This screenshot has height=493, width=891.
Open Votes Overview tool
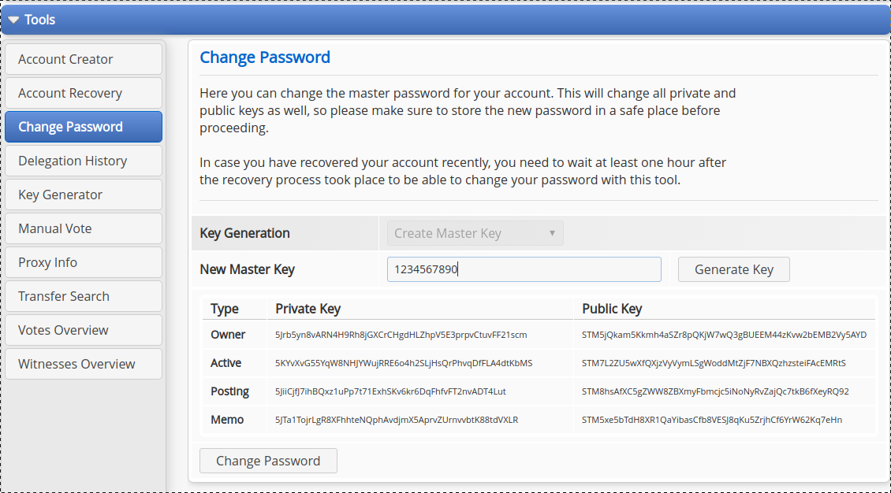84,330
